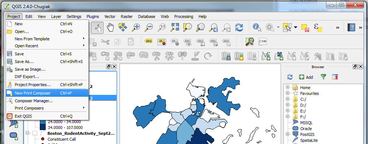This screenshot has width=368, height=144.
Task: Select the MSSQL entry in Browser
Action: point(306,122)
